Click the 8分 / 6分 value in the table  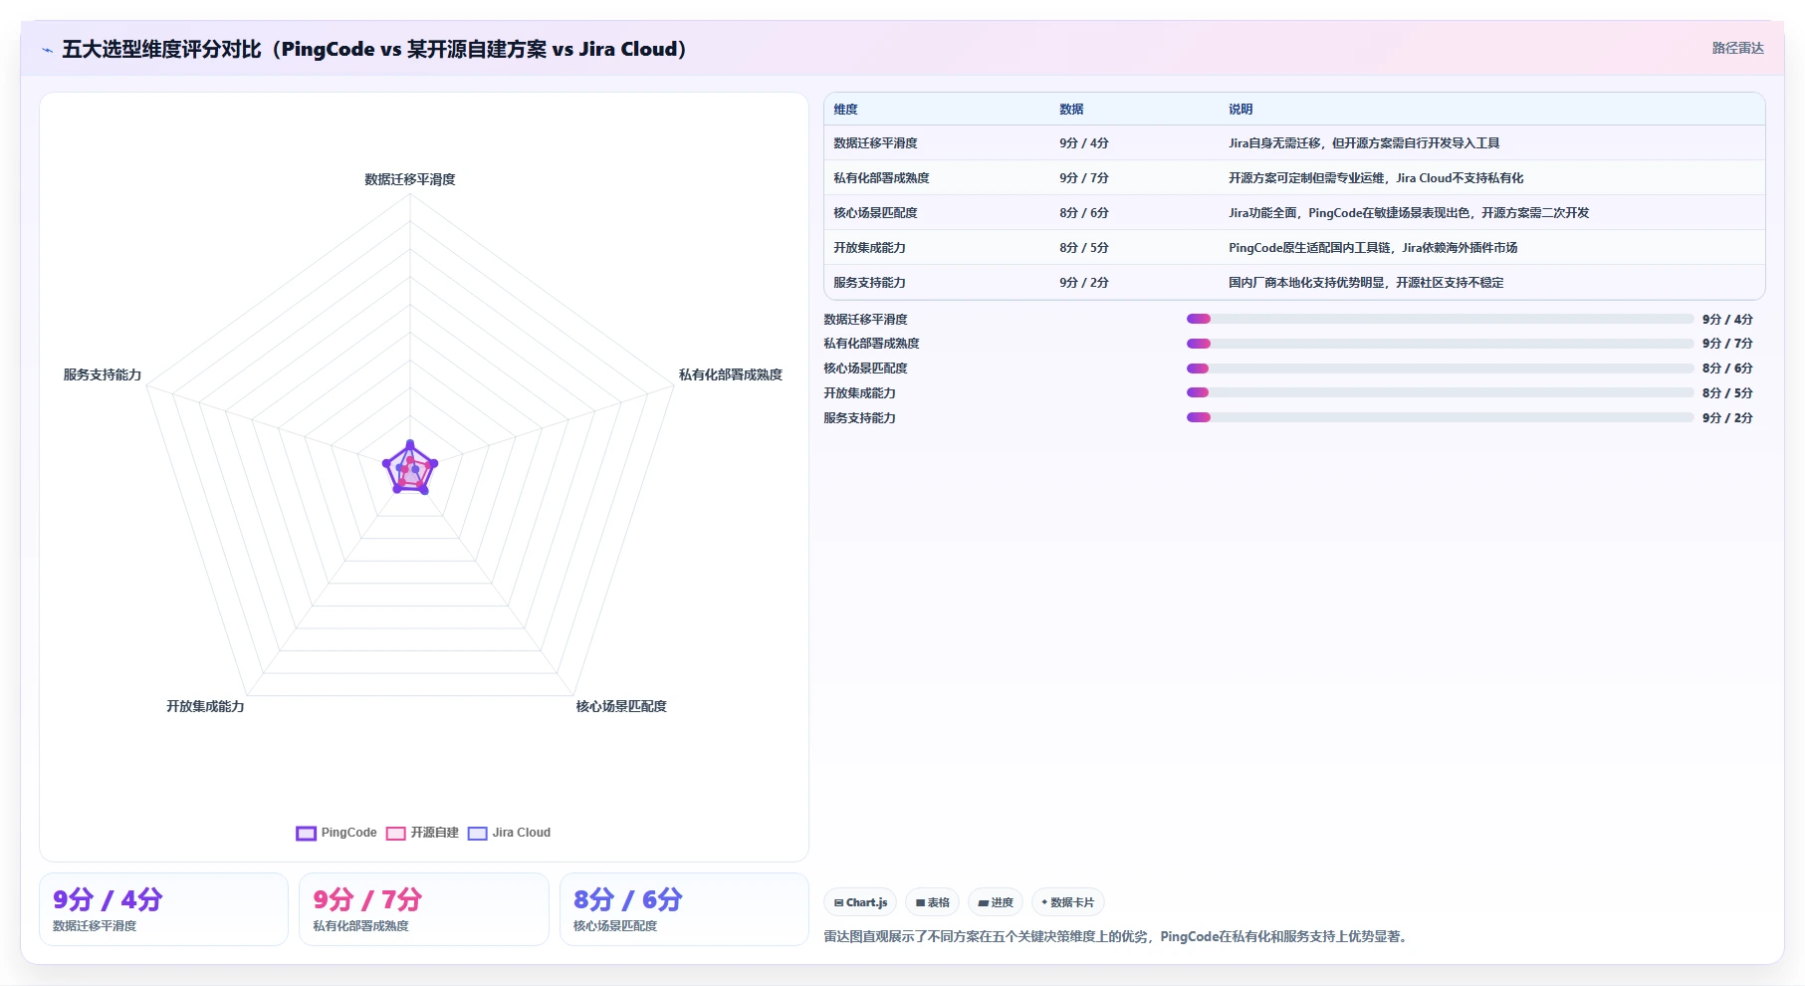[1084, 213]
